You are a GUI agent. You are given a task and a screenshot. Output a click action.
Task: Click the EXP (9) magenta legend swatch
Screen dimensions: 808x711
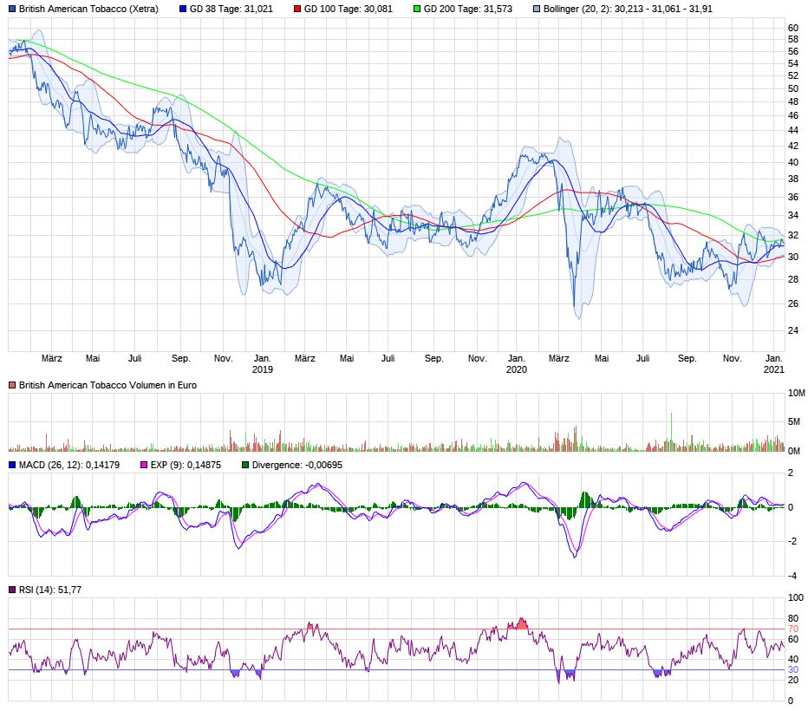pyautogui.click(x=144, y=465)
